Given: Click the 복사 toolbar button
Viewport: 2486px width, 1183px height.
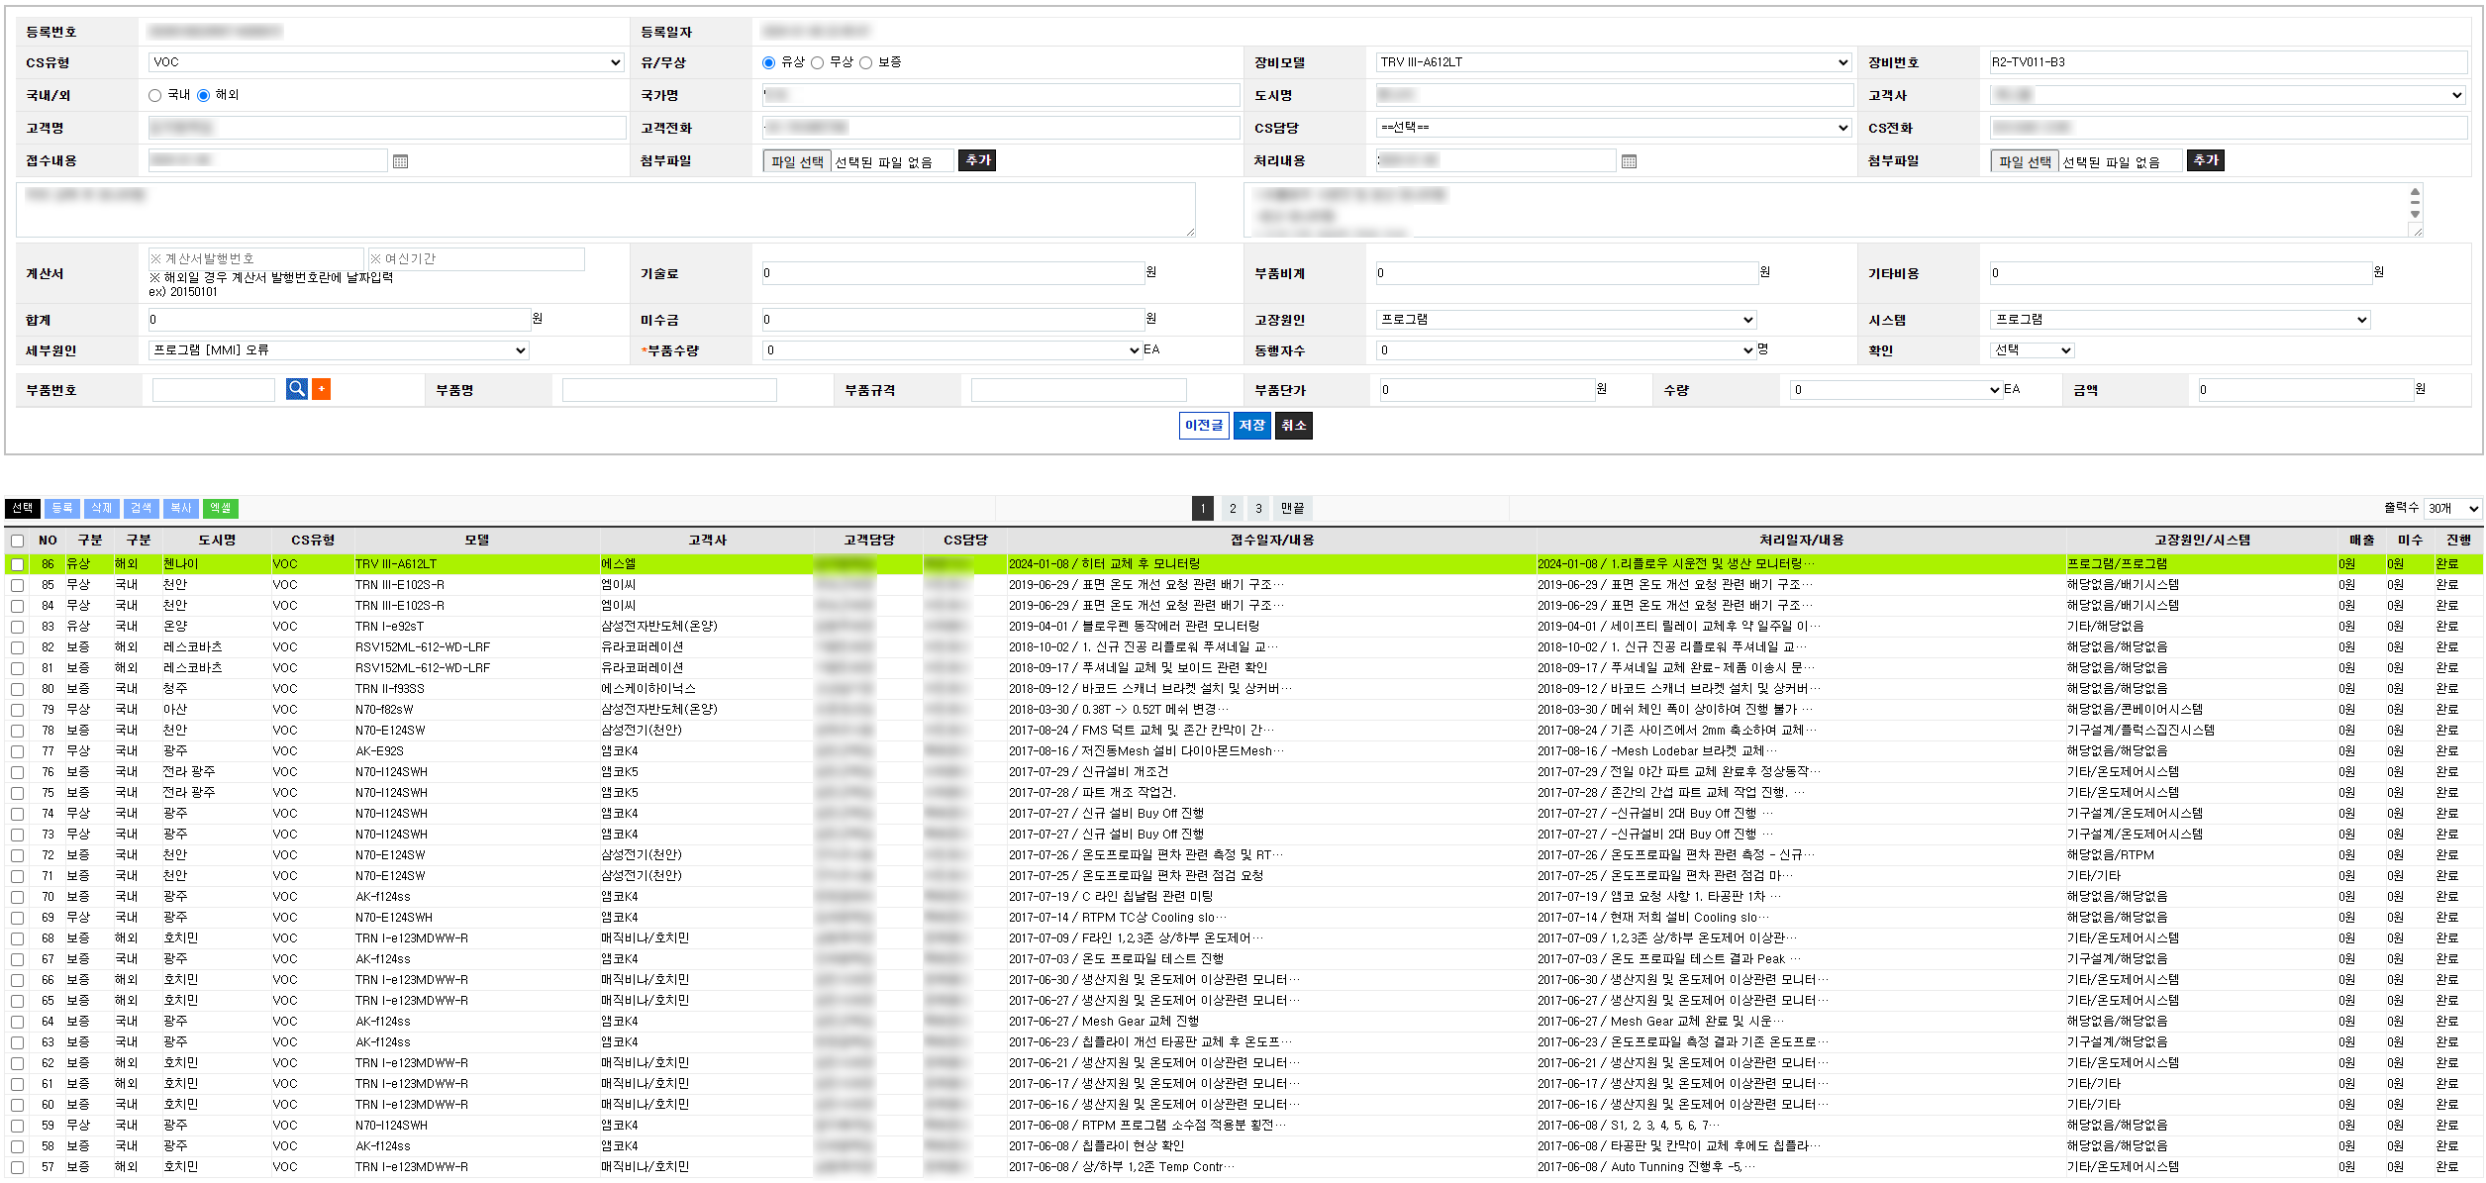Looking at the screenshot, I should click(x=180, y=508).
